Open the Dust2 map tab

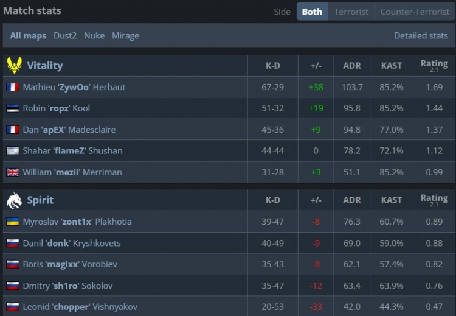point(65,35)
